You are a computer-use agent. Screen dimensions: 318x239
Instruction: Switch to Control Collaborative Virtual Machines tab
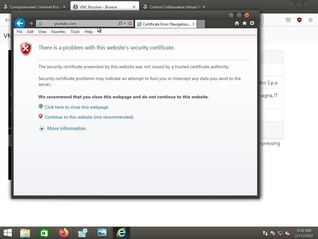click(x=175, y=7)
